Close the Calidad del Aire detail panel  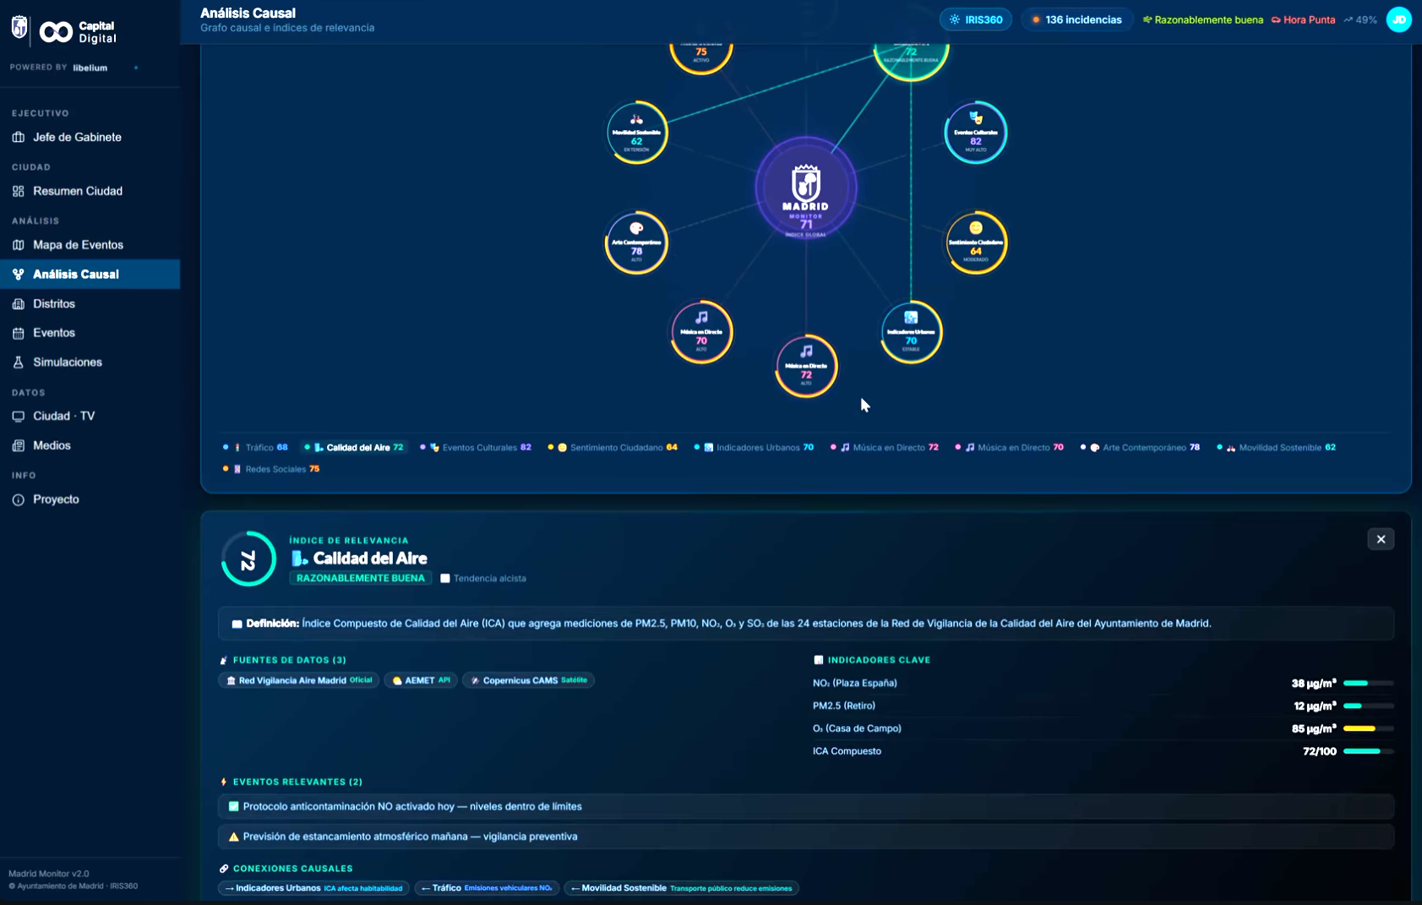tap(1381, 539)
